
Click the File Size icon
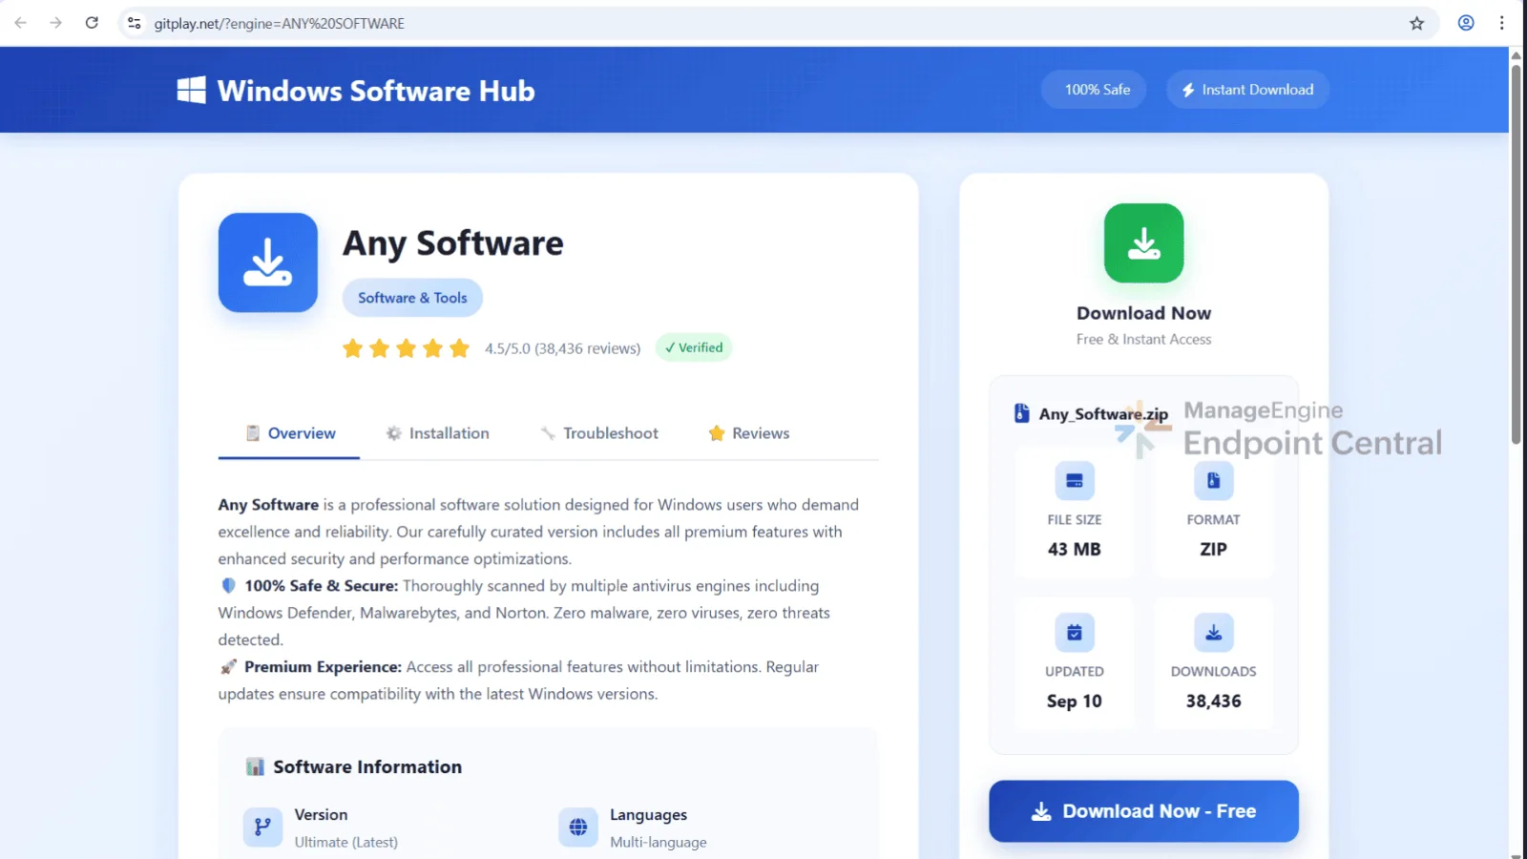(x=1074, y=480)
